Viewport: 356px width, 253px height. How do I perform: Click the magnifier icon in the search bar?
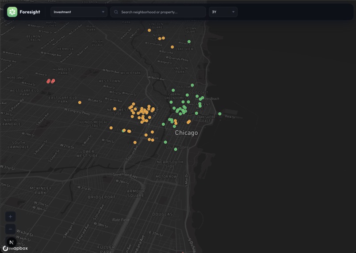tap(116, 12)
